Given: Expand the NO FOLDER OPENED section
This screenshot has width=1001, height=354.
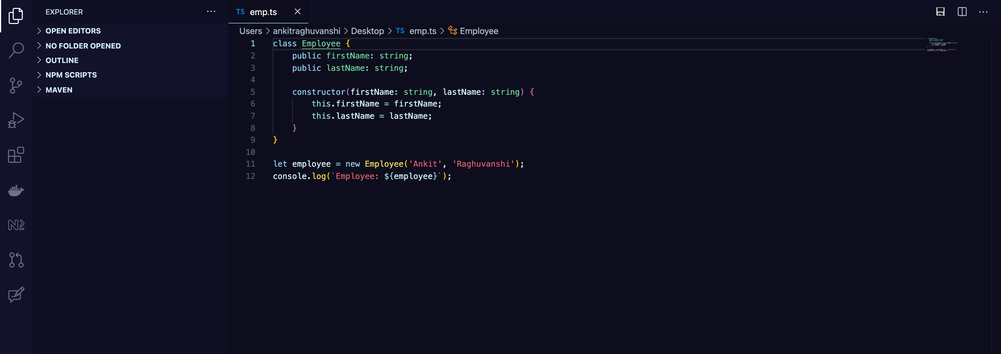Looking at the screenshot, I should pos(83,46).
